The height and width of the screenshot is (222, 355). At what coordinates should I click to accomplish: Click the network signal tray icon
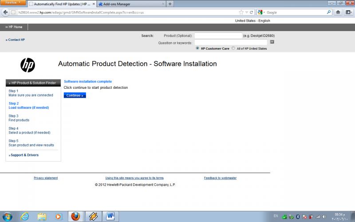point(318,217)
